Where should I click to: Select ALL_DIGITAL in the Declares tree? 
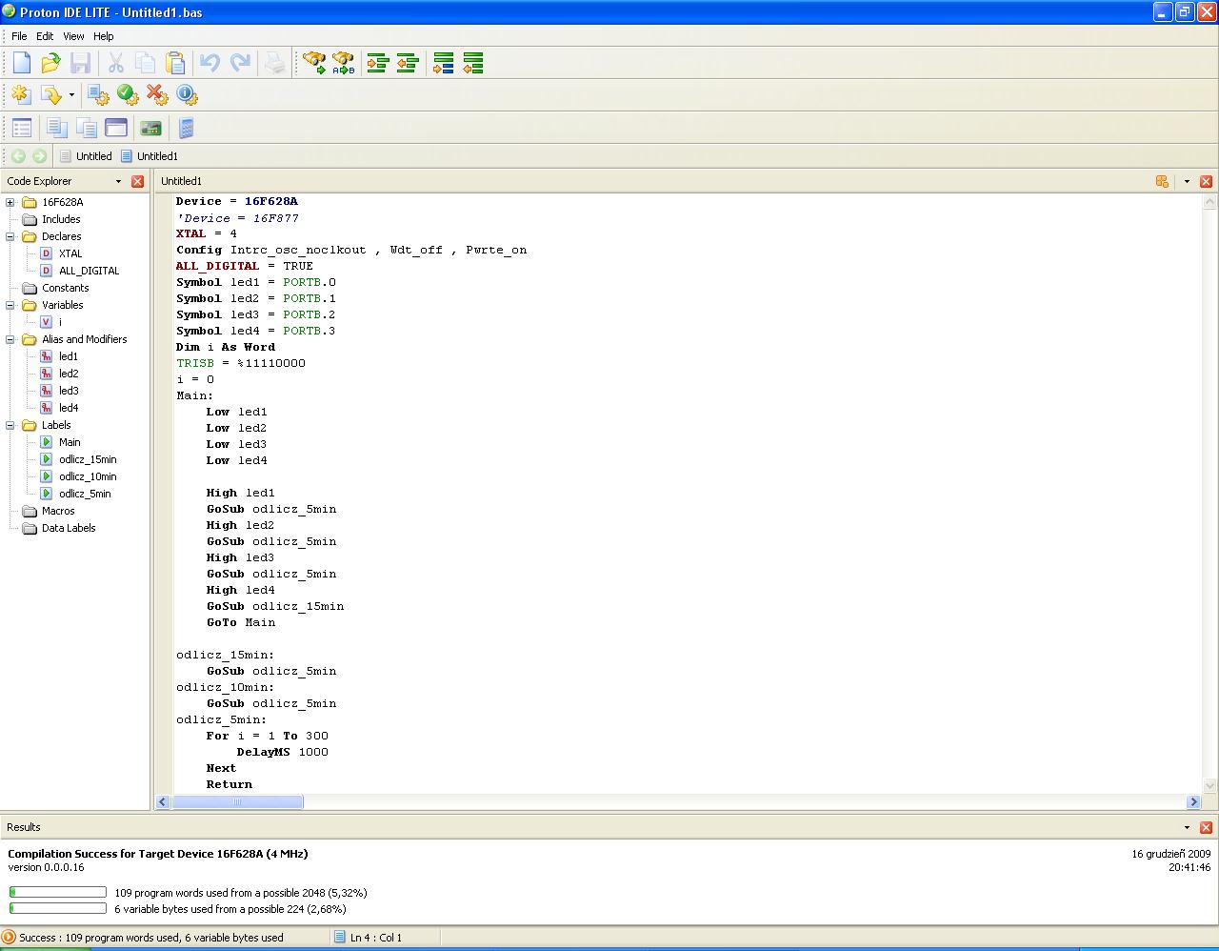(89, 271)
